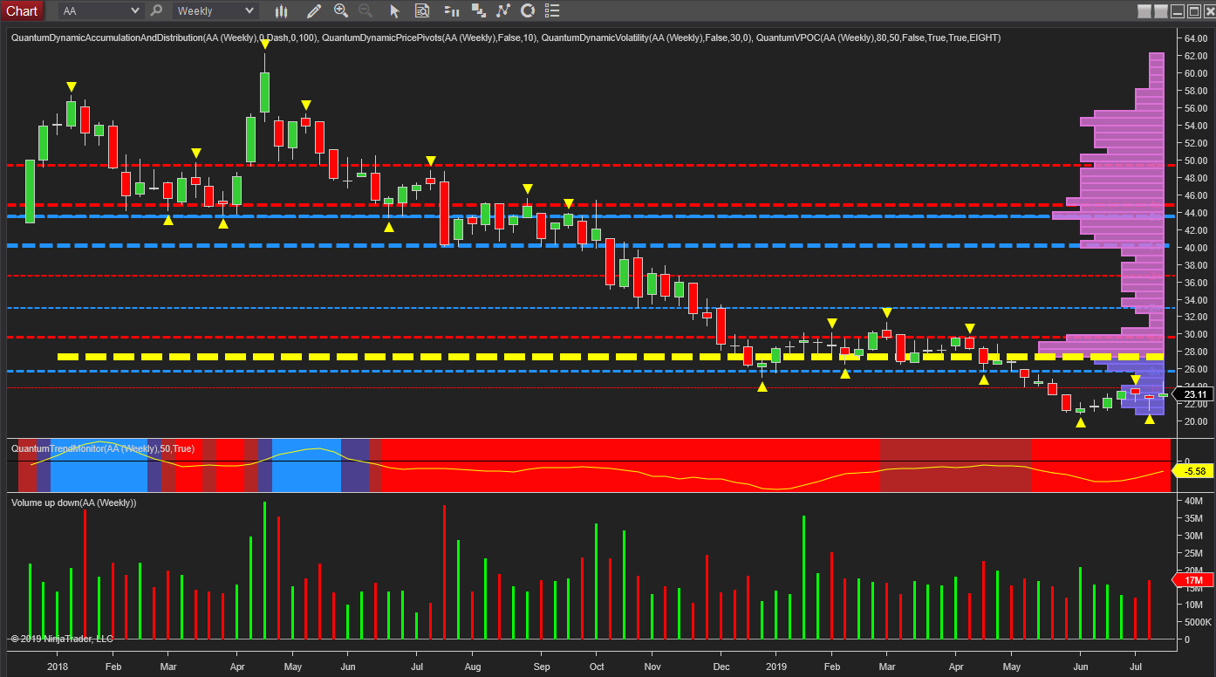This screenshot has width=1216, height=677.
Task: Click the QuantumVPOC indicator label
Action: coord(878,38)
